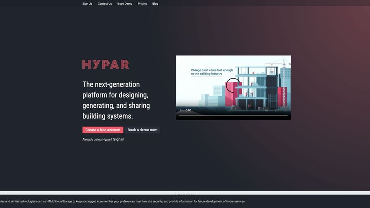Image resolution: width=370 pixels, height=208 pixels.
Task: Open the Sign Up page
Action: (88, 3)
